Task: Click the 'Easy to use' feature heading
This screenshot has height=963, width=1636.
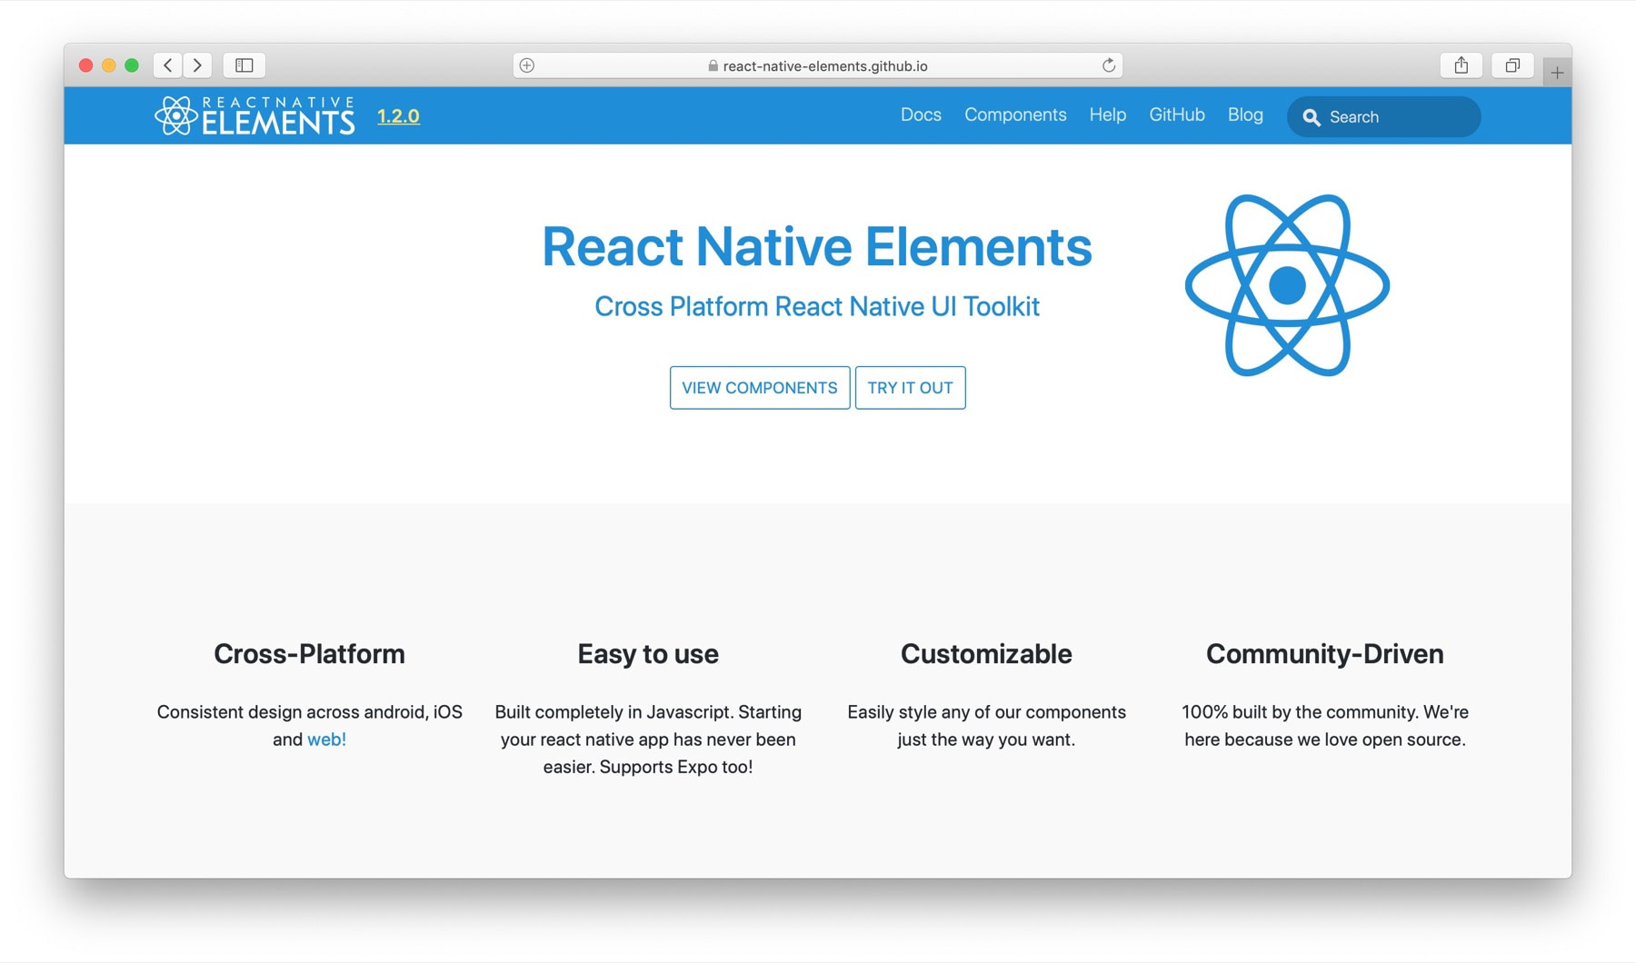Action: (648, 654)
